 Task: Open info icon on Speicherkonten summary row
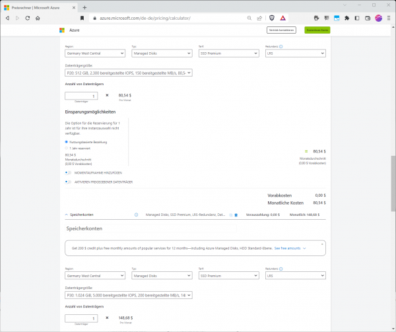pyautogui.click(x=136, y=215)
